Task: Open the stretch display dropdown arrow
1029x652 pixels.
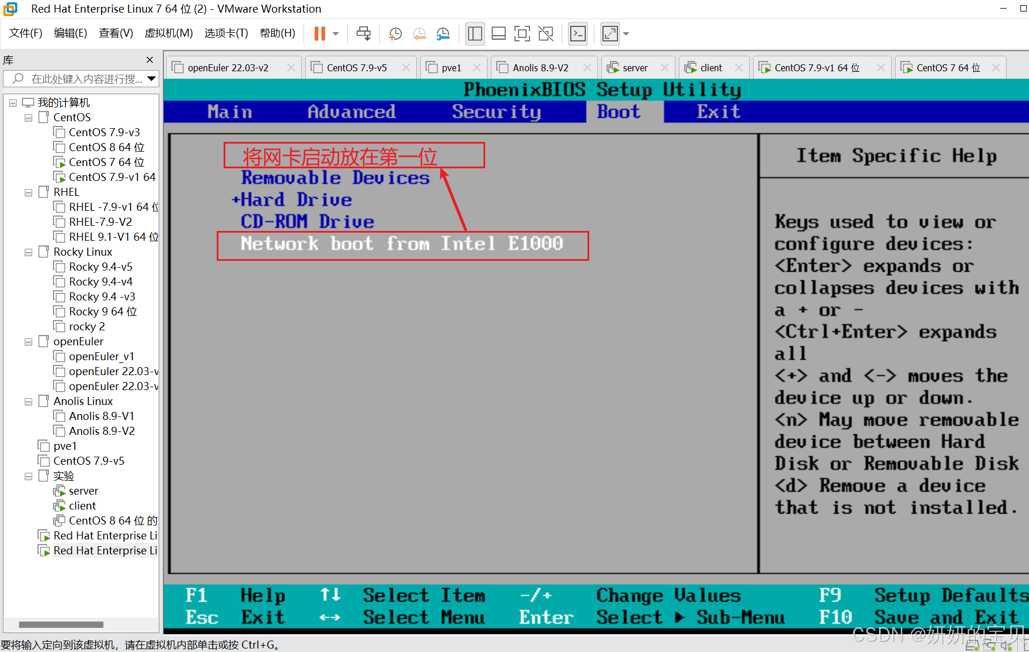Action: [x=626, y=34]
